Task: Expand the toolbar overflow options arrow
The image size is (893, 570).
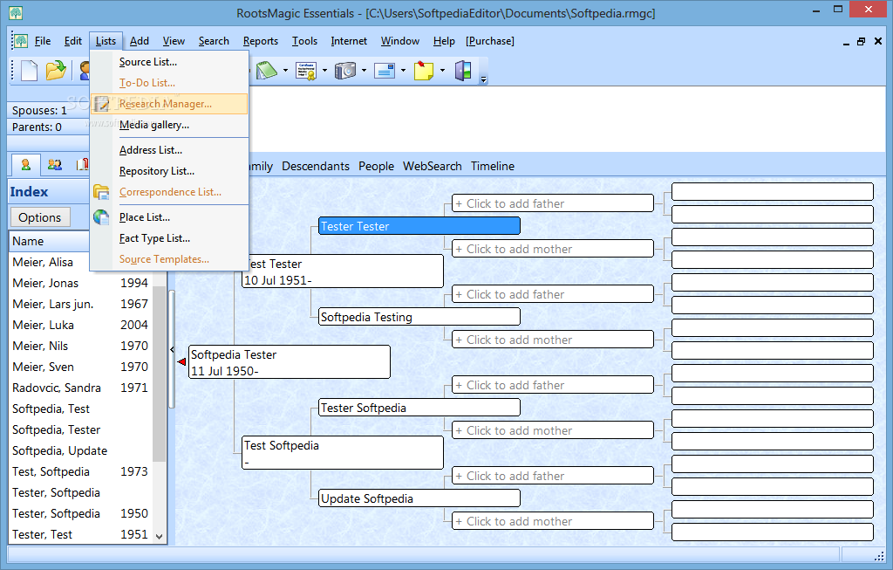Action: pyautogui.click(x=483, y=79)
